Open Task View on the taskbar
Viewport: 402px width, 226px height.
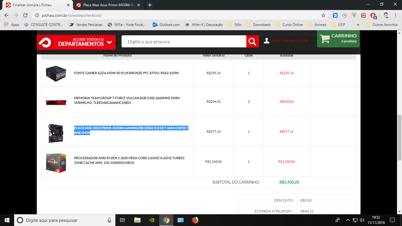coord(122,220)
